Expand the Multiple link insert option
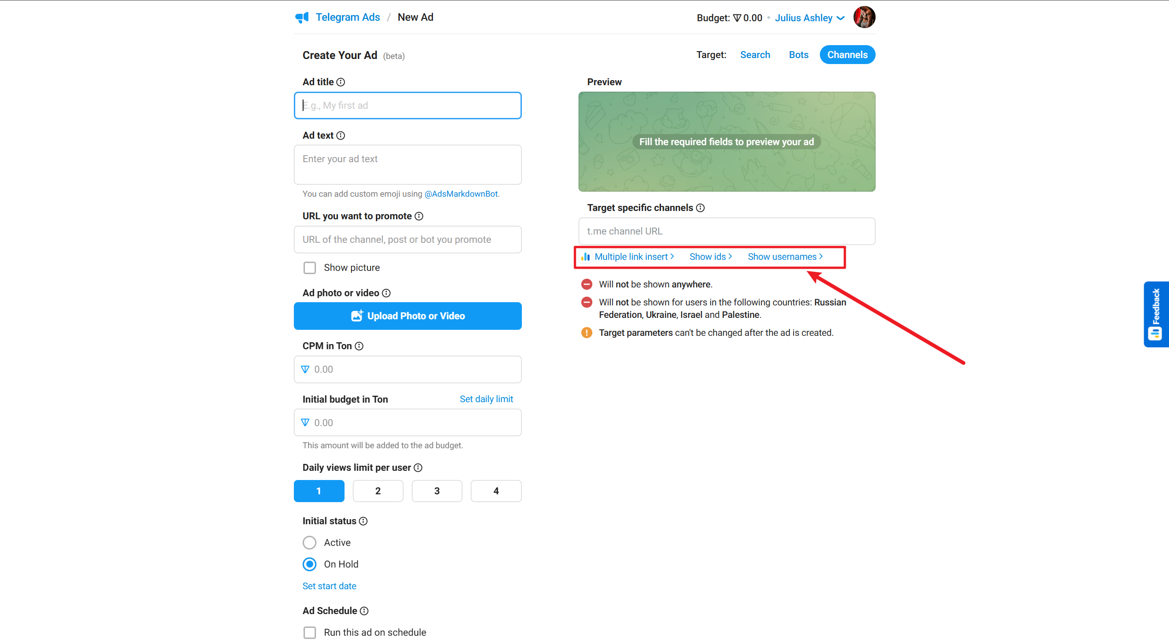The image size is (1169, 644). click(628, 257)
